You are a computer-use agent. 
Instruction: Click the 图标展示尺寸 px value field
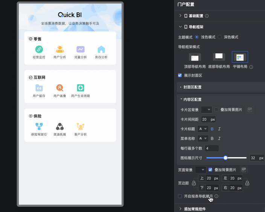pyautogui.click(x=257, y=158)
